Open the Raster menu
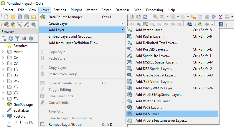This screenshot has height=127, width=234. pyautogui.click(x=106, y=10)
